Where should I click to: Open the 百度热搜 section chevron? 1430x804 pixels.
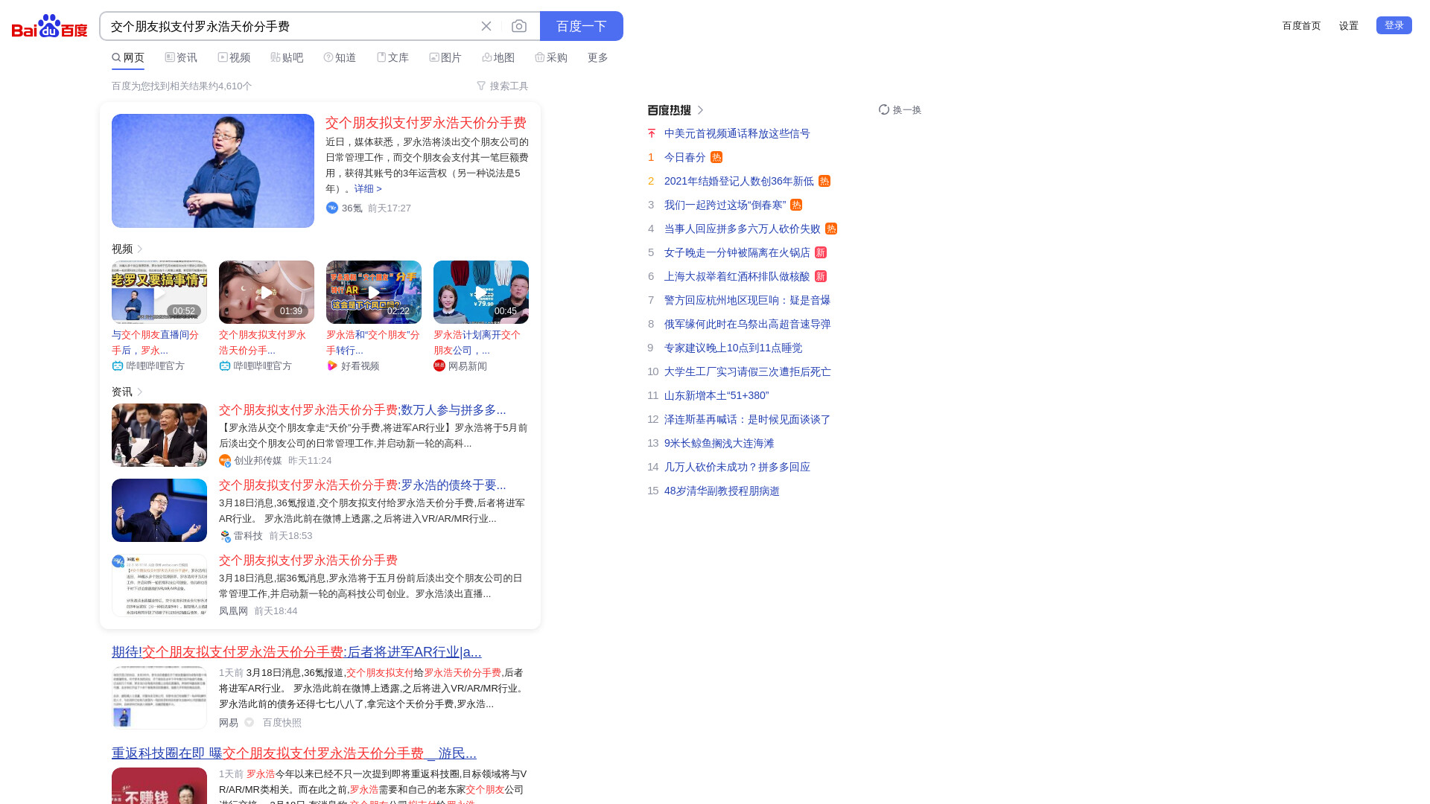click(701, 110)
